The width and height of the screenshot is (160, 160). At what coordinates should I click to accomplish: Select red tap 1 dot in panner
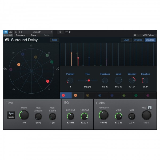click(x=48, y=81)
